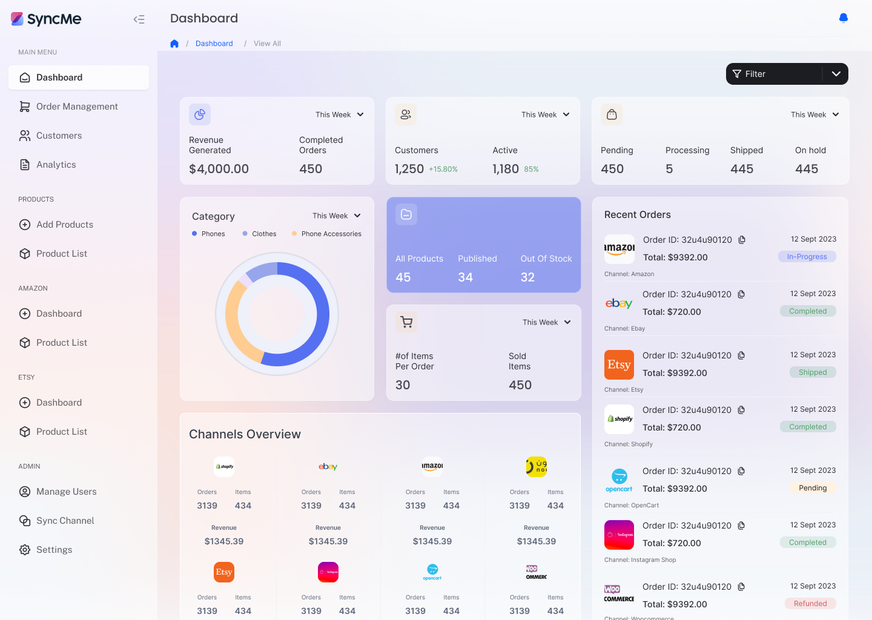The image size is (872, 620).
Task: Click the $4,000.00 revenue value
Action: point(219,169)
